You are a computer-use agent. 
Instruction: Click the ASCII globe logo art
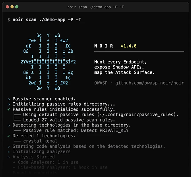click(x=48, y=62)
